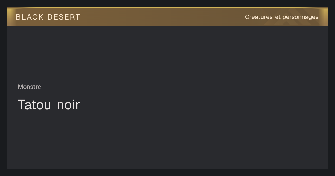Open the Tatou noir title
This screenshot has width=335, height=176.
point(49,105)
